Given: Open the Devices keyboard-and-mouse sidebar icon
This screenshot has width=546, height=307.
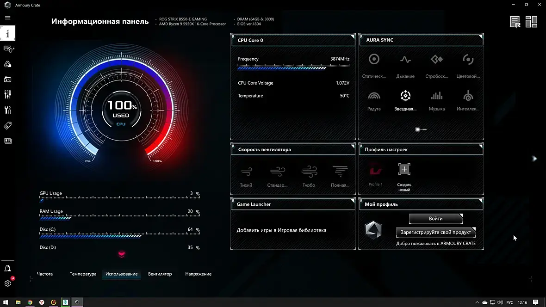Looking at the screenshot, I should (8, 49).
